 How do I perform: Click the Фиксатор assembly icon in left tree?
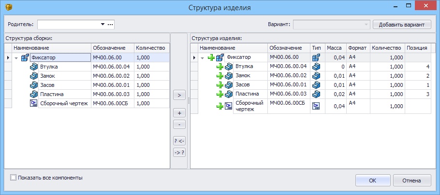[x=25, y=57]
